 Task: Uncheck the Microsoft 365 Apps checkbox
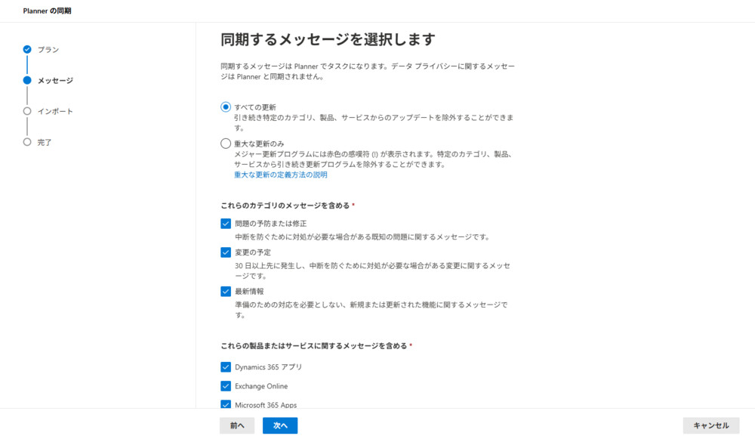pyautogui.click(x=226, y=404)
